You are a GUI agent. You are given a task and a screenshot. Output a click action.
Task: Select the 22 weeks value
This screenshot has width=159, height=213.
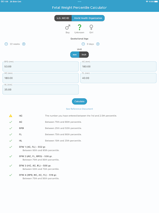pos(15,44)
